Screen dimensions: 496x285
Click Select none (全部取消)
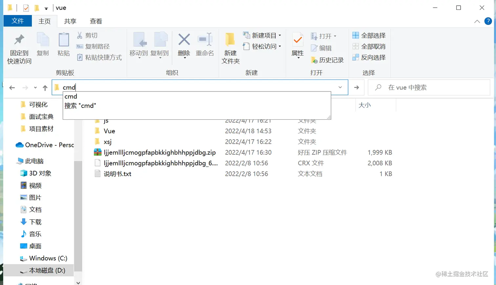369,46
